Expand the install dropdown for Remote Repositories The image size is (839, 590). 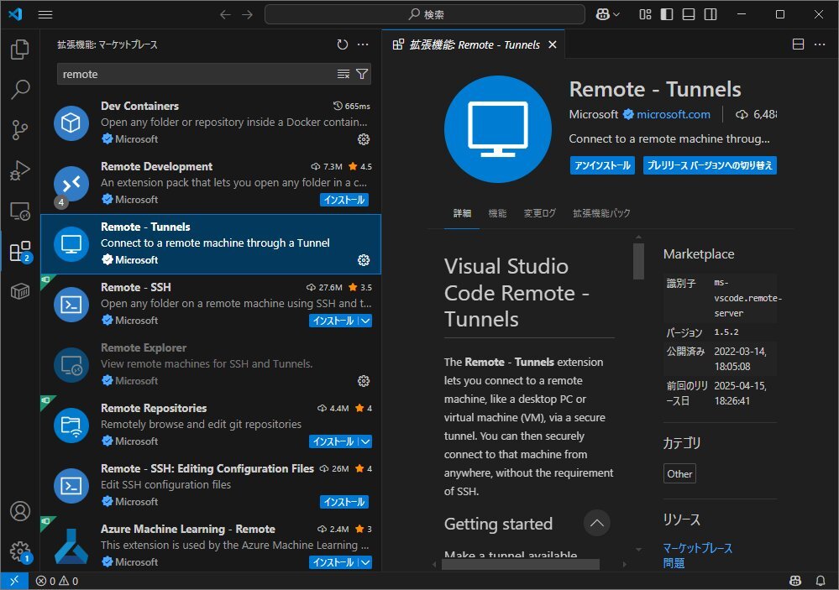pos(365,441)
